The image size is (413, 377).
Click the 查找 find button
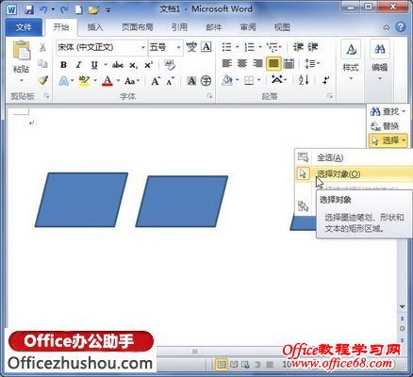[x=388, y=111]
